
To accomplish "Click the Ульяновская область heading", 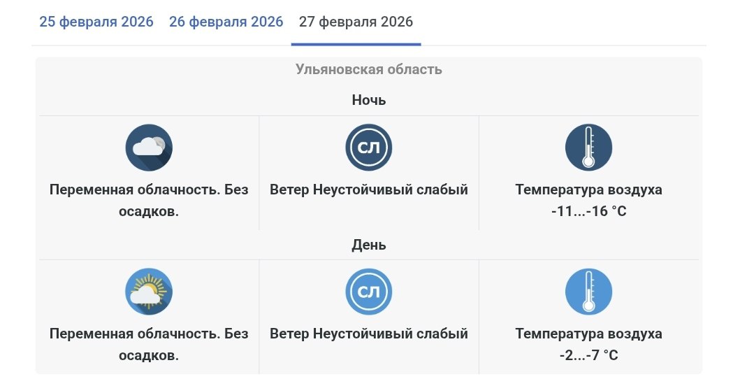I will coord(369,69).
